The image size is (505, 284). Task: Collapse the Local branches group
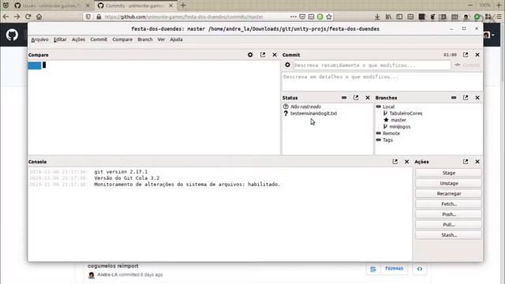pyautogui.click(x=379, y=106)
